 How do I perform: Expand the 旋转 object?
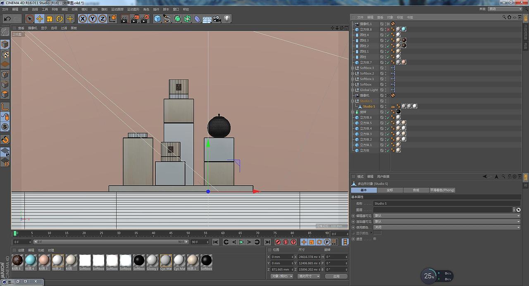tap(353, 112)
